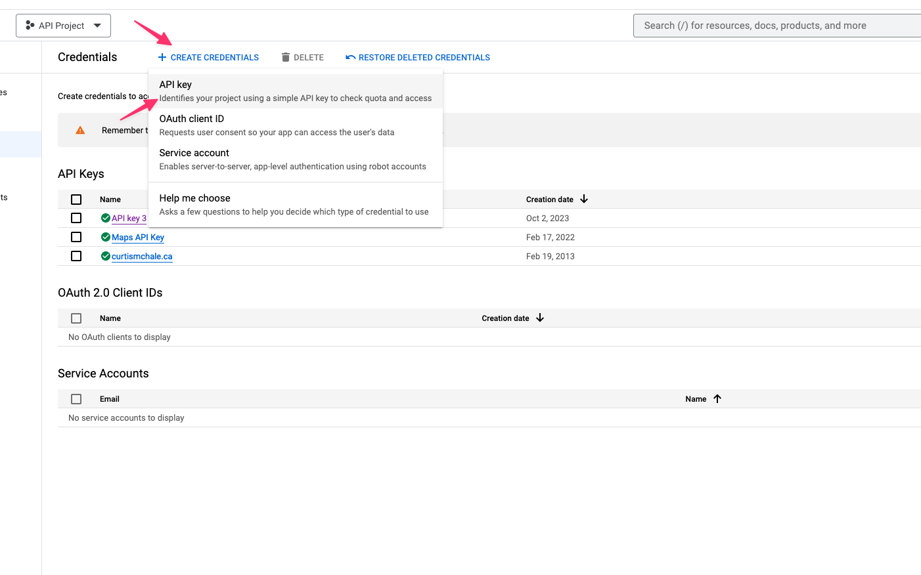
Task: Open the API Project selector dropdown
Action: click(63, 26)
